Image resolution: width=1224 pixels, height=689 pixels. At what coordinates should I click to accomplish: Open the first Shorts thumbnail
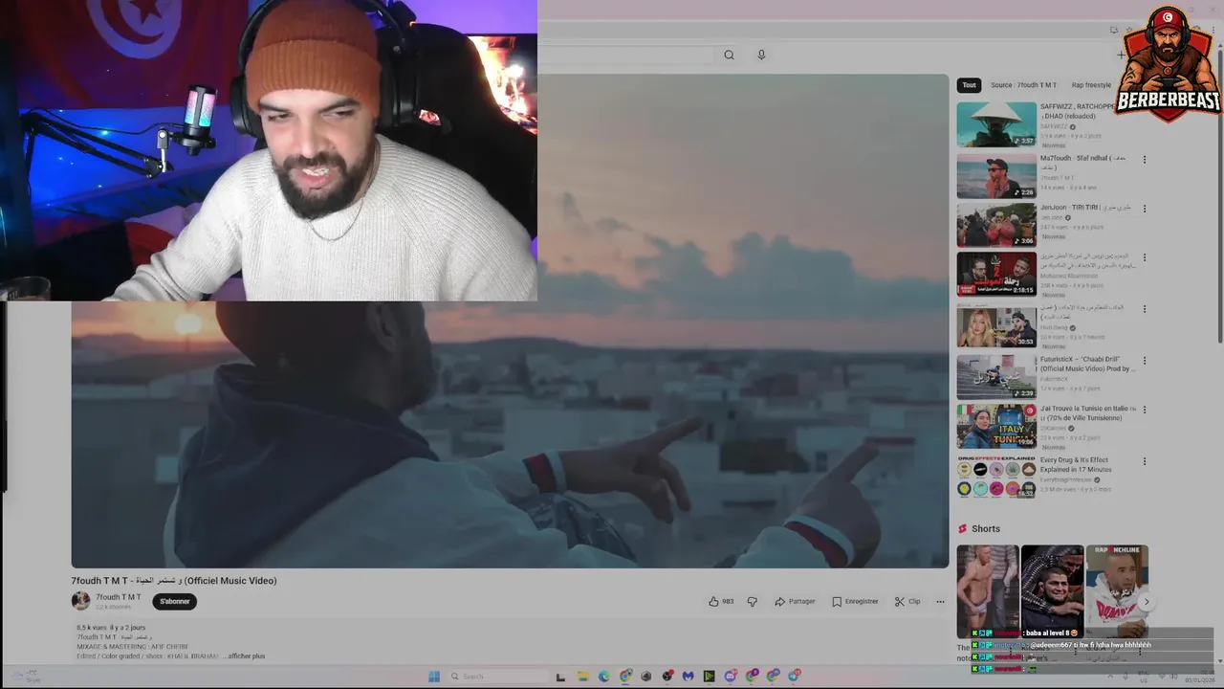pyautogui.click(x=988, y=591)
